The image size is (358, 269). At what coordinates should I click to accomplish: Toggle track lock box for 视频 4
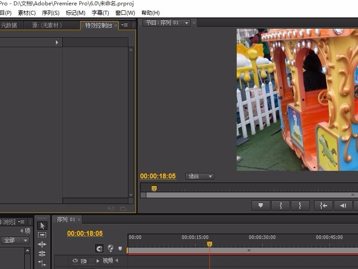92,260
